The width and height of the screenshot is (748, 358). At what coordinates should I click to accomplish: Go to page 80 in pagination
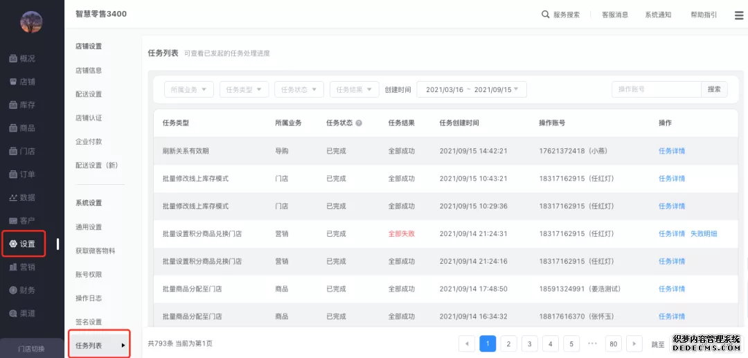(614, 343)
